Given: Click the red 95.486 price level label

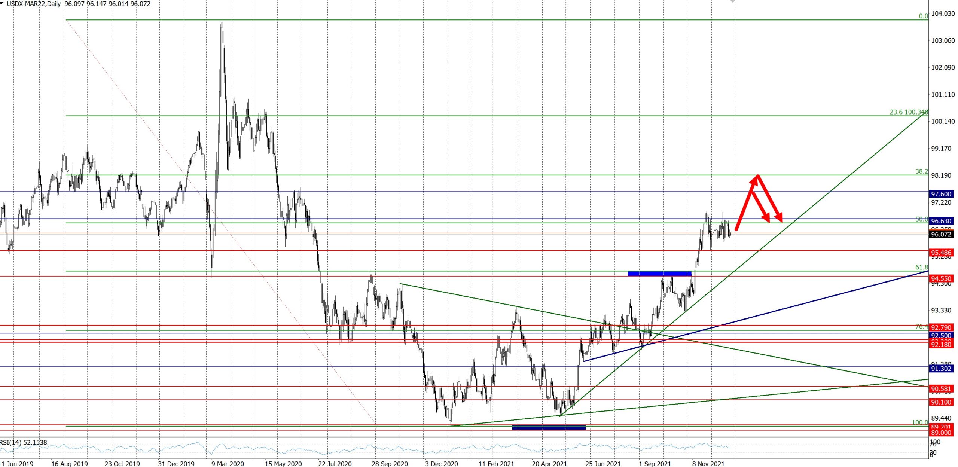Looking at the screenshot, I should click(941, 253).
